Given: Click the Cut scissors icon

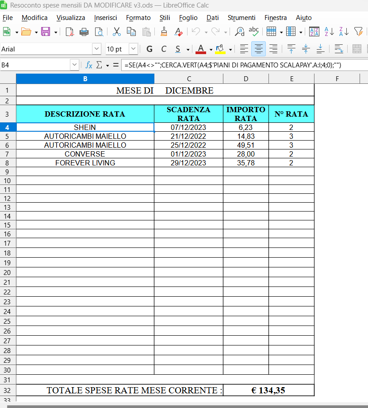Looking at the screenshot, I should (117, 32).
